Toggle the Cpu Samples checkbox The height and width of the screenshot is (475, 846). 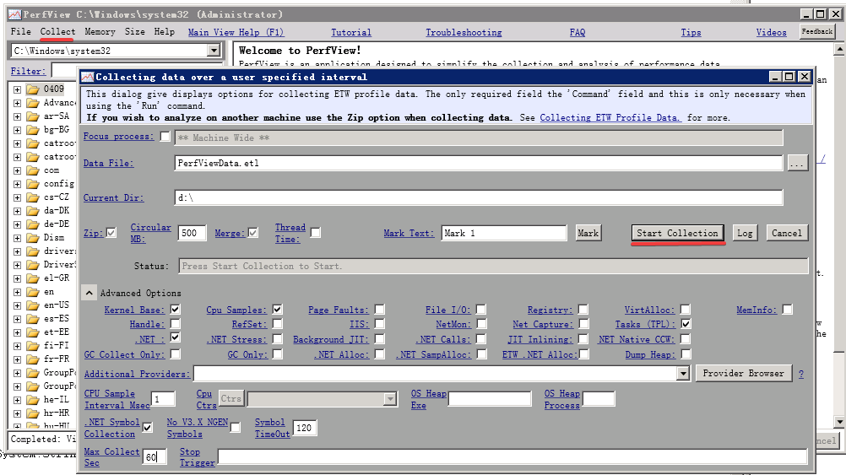pyautogui.click(x=277, y=310)
